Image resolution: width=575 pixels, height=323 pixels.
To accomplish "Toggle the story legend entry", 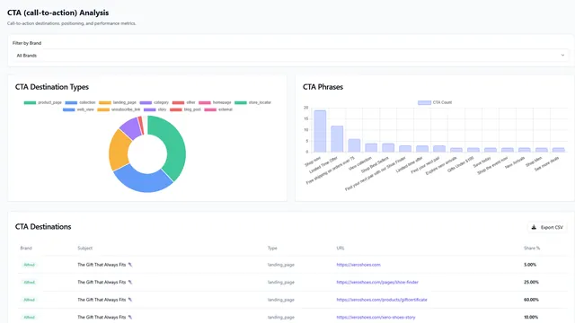I will click(155, 109).
